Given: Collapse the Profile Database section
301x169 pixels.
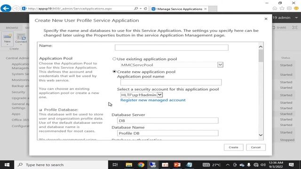Looking at the screenshot, I should tap(40, 110).
